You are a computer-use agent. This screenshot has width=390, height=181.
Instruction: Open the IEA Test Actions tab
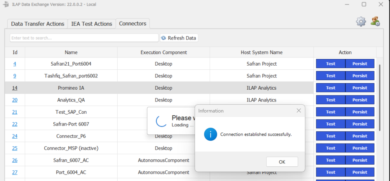(92, 24)
